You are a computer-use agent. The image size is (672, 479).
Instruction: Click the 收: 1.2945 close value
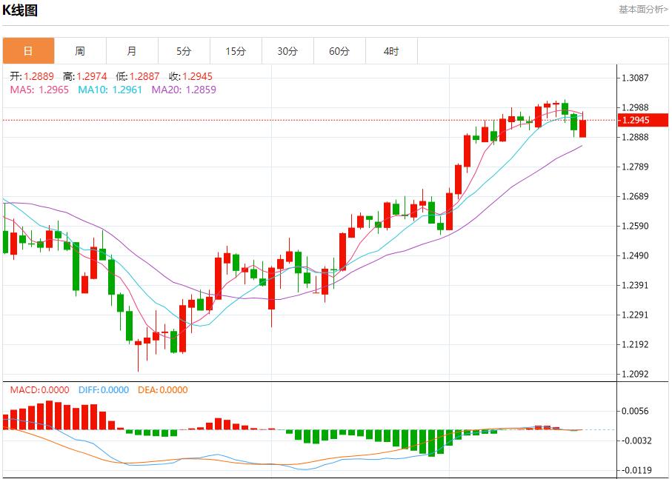(190, 76)
